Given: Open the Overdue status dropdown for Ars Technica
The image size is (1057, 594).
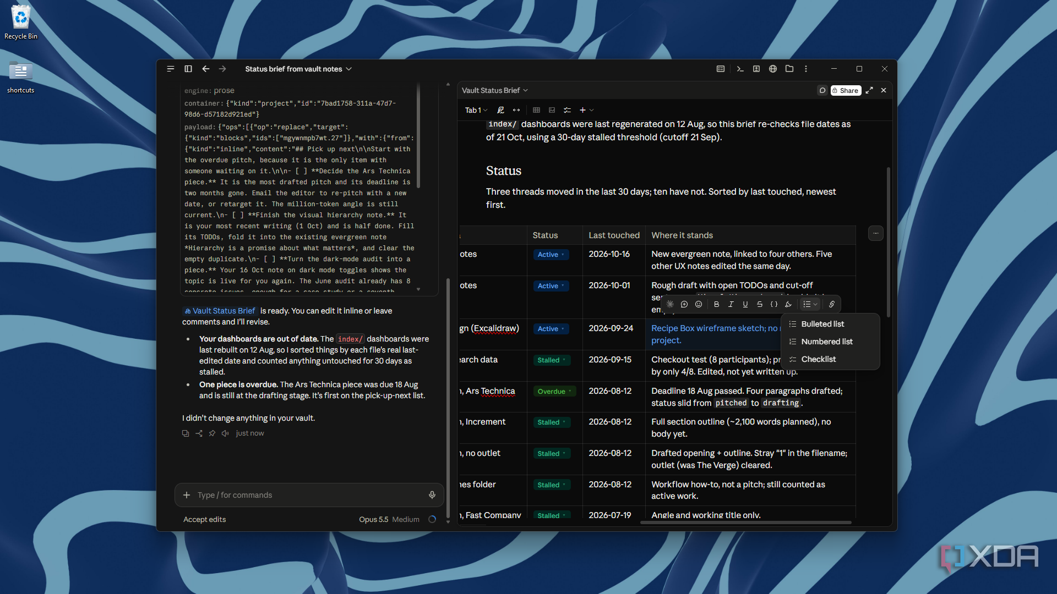Looking at the screenshot, I should tap(554, 392).
